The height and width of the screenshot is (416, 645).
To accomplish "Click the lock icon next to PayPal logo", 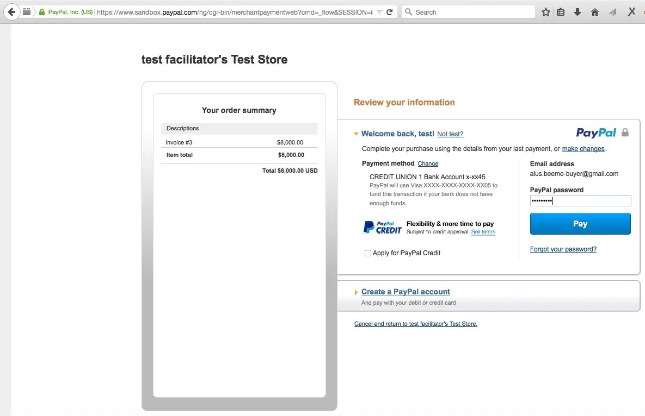I will [625, 132].
